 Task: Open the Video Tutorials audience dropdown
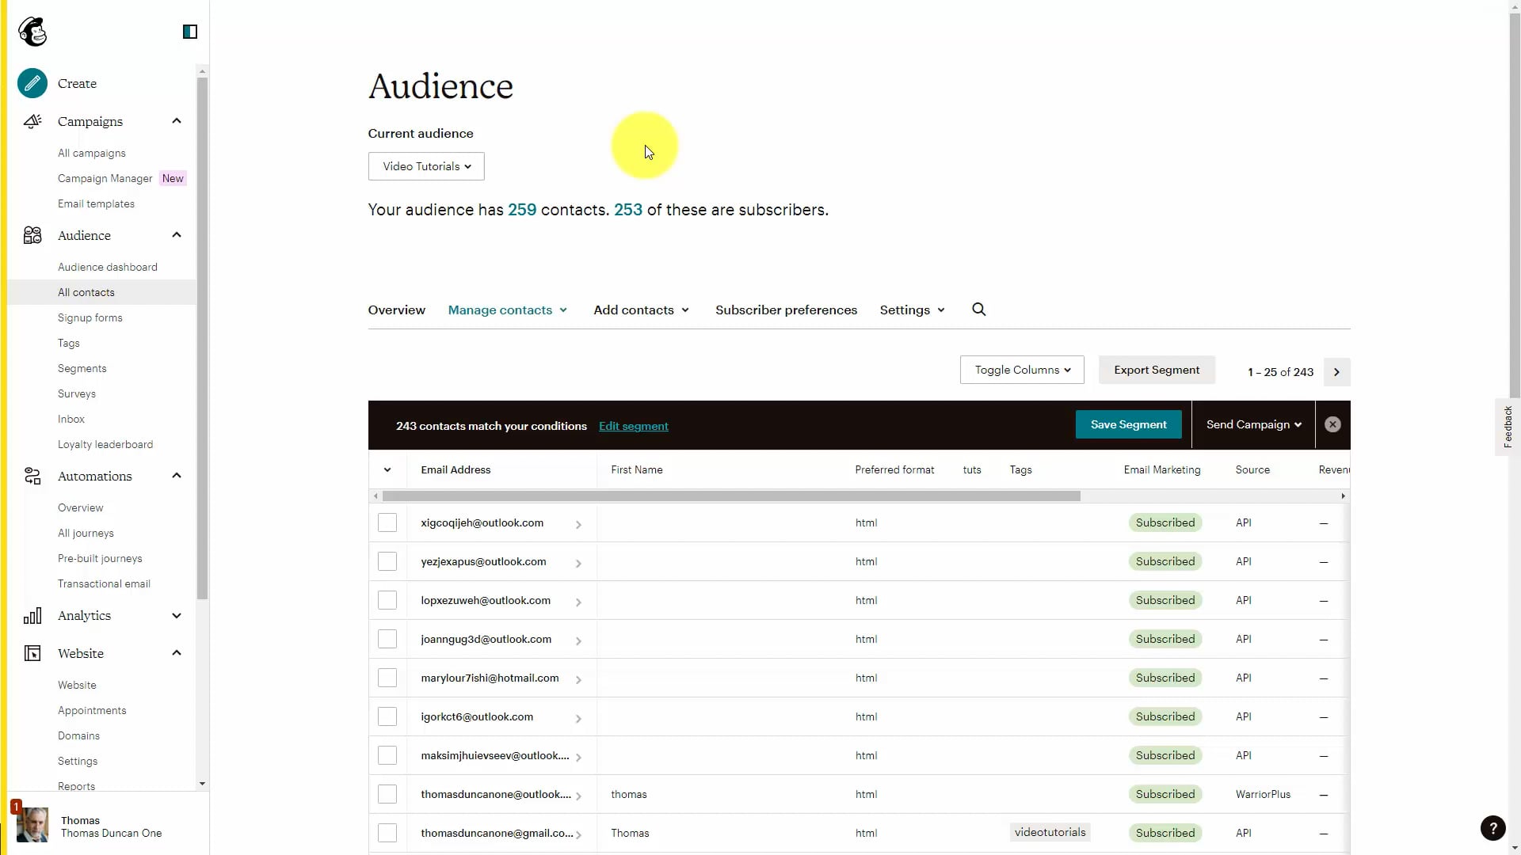click(x=426, y=166)
